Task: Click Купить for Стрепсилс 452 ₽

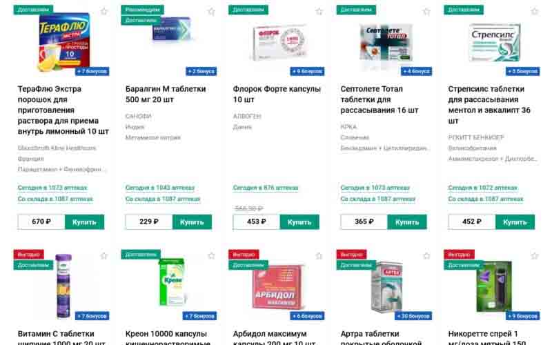Action: coord(515,221)
